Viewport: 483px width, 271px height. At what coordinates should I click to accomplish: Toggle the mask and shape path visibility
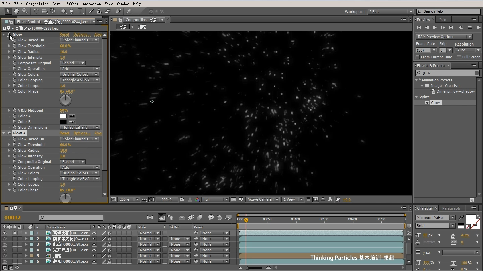pyautogui.click(x=151, y=200)
